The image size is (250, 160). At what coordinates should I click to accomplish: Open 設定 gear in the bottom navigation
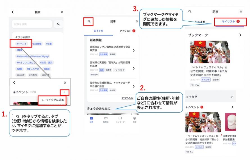point(135,120)
